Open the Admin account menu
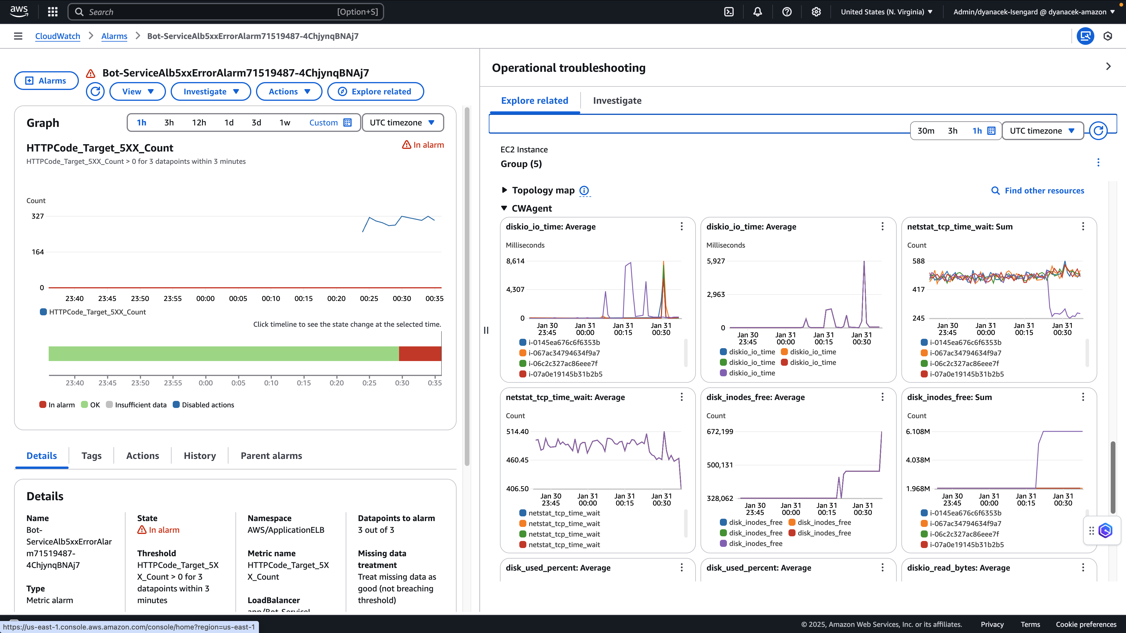 pos(1034,12)
